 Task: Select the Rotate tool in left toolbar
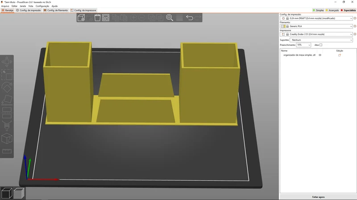pyautogui.click(x=7, y=87)
